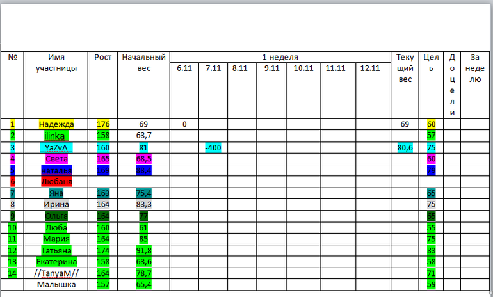
Task: Click the yellow-highlighted name "Надежда"
Action: tap(56, 124)
